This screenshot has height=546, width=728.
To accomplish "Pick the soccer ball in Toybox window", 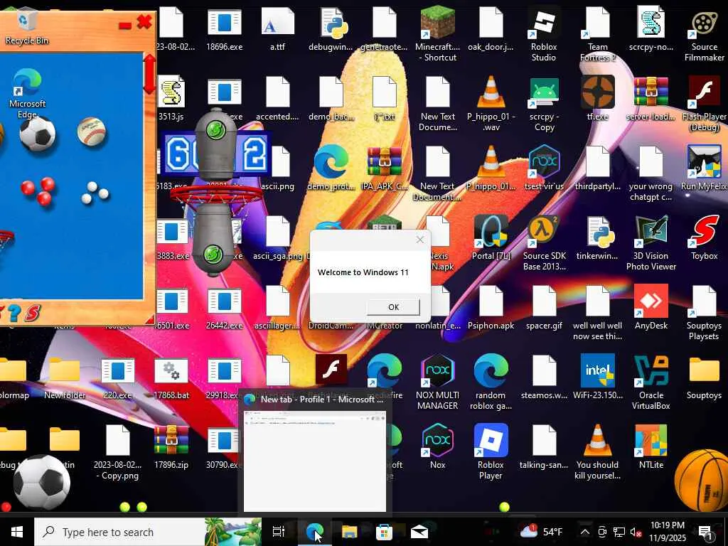I will pos(37,134).
